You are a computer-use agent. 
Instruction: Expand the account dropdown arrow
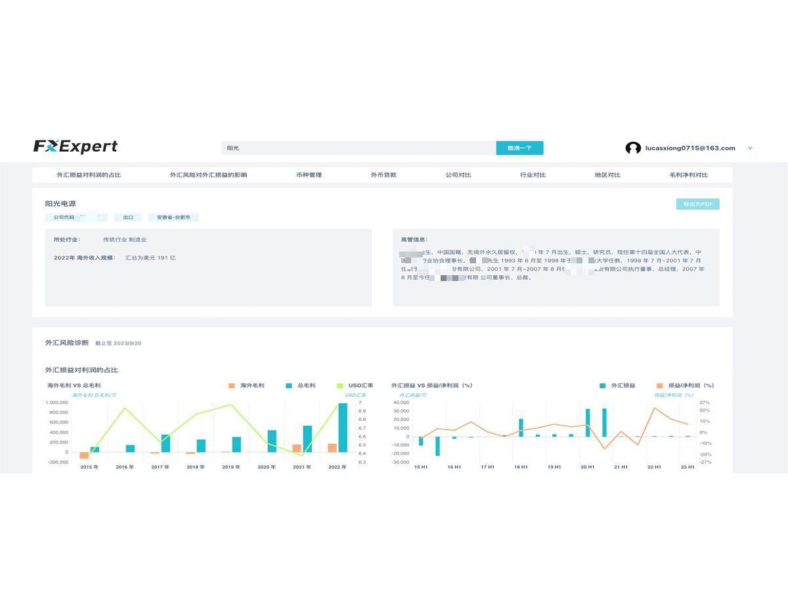click(x=750, y=148)
